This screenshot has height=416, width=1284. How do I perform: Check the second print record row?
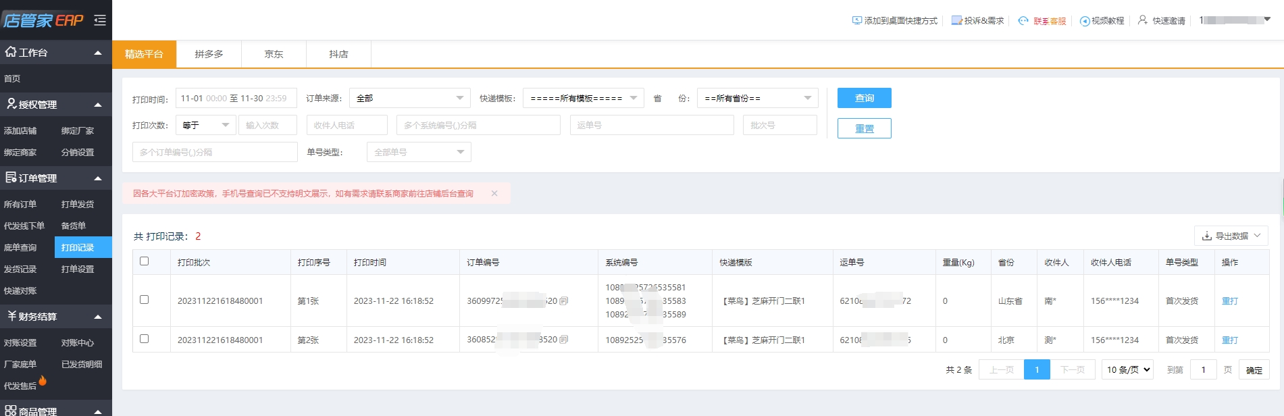tap(144, 339)
